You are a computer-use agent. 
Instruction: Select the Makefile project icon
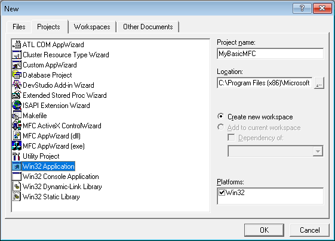pos(17,116)
